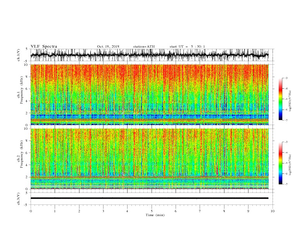The height and width of the screenshot is (237, 307).
Task: Click time axis tick label "1"
Action: 55,211
